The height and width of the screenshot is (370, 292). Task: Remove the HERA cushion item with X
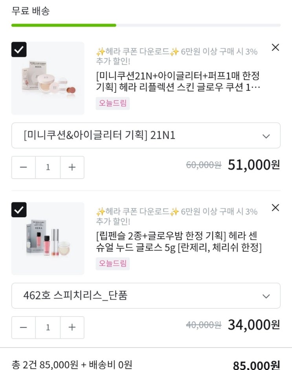275,48
